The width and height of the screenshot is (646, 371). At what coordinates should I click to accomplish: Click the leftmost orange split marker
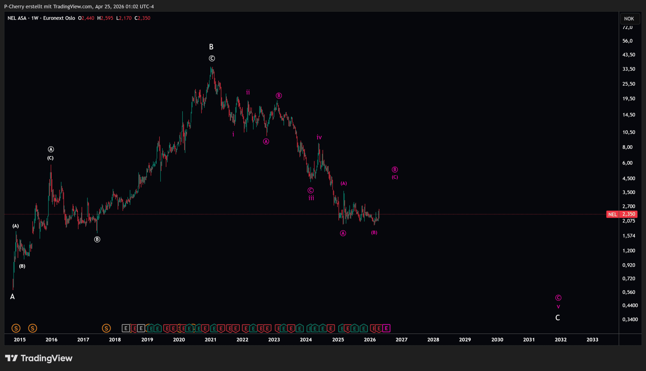pyautogui.click(x=16, y=328)
